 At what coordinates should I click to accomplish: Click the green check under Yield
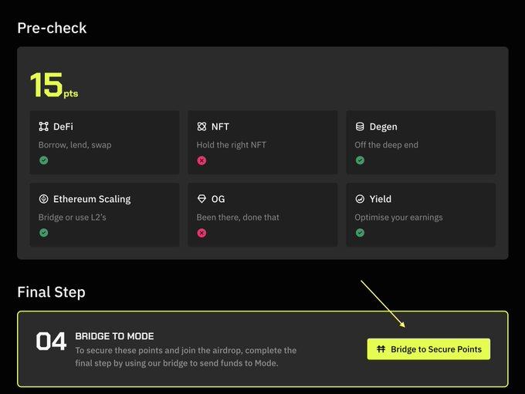tap(360, 233)
